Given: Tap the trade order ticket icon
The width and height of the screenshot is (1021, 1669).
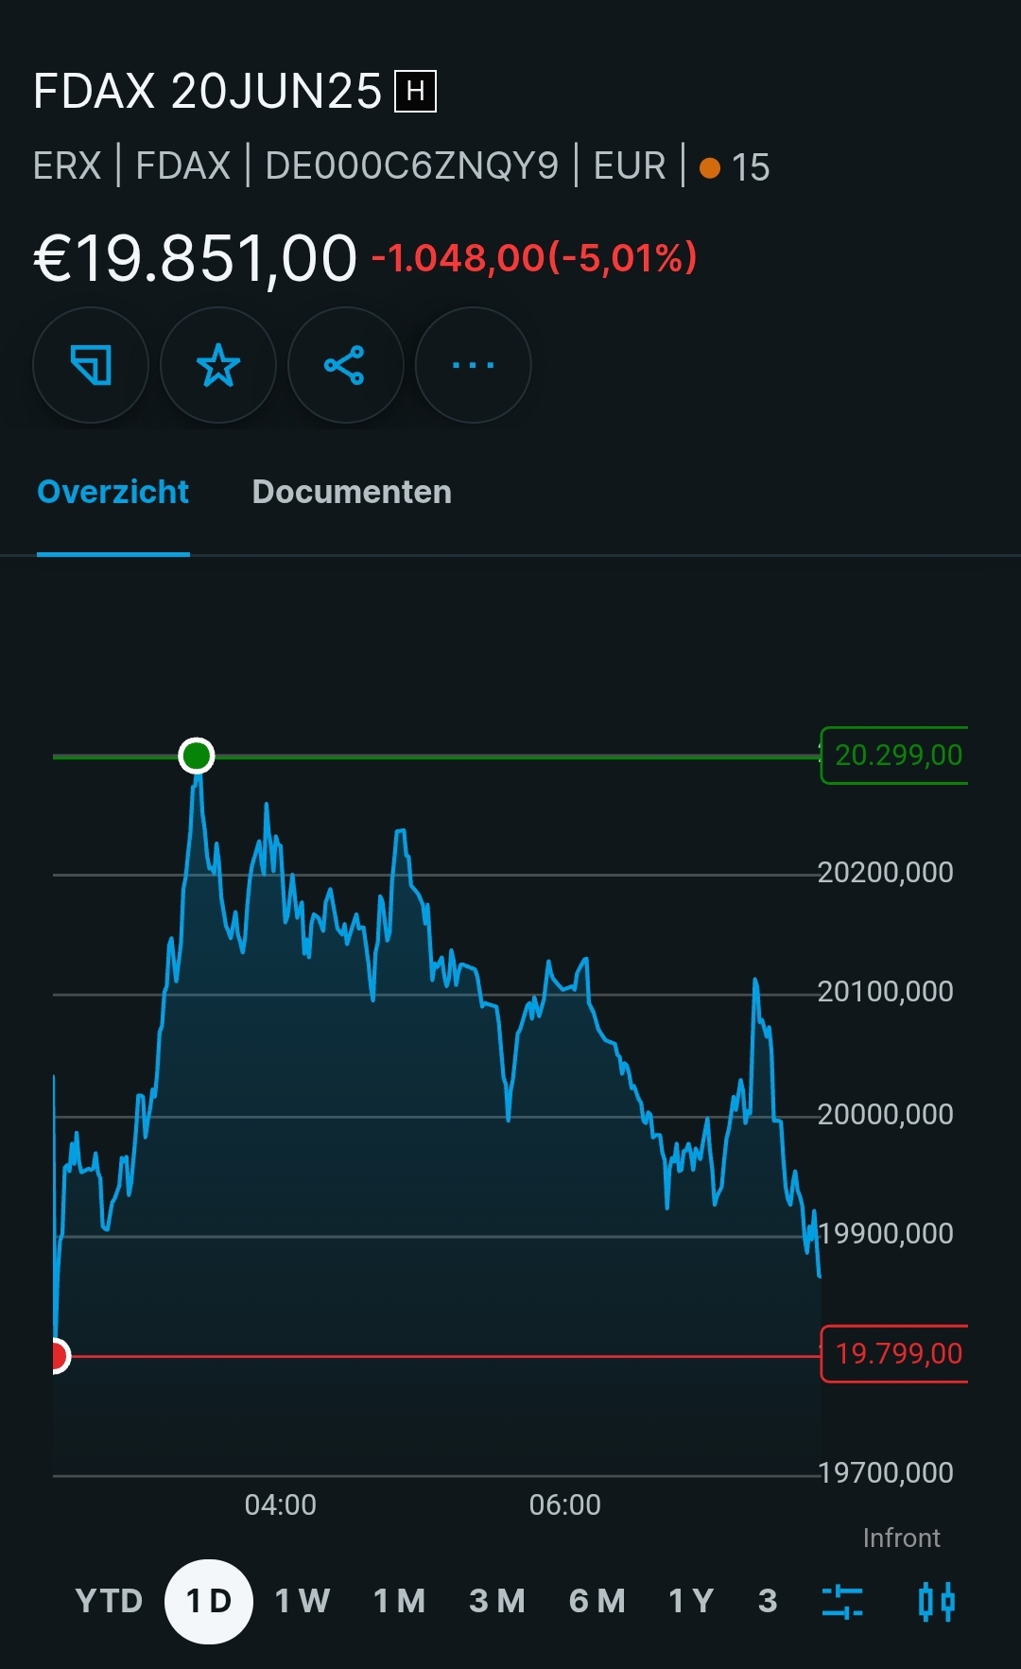Looking at the screenshot, I should (91, 365).
